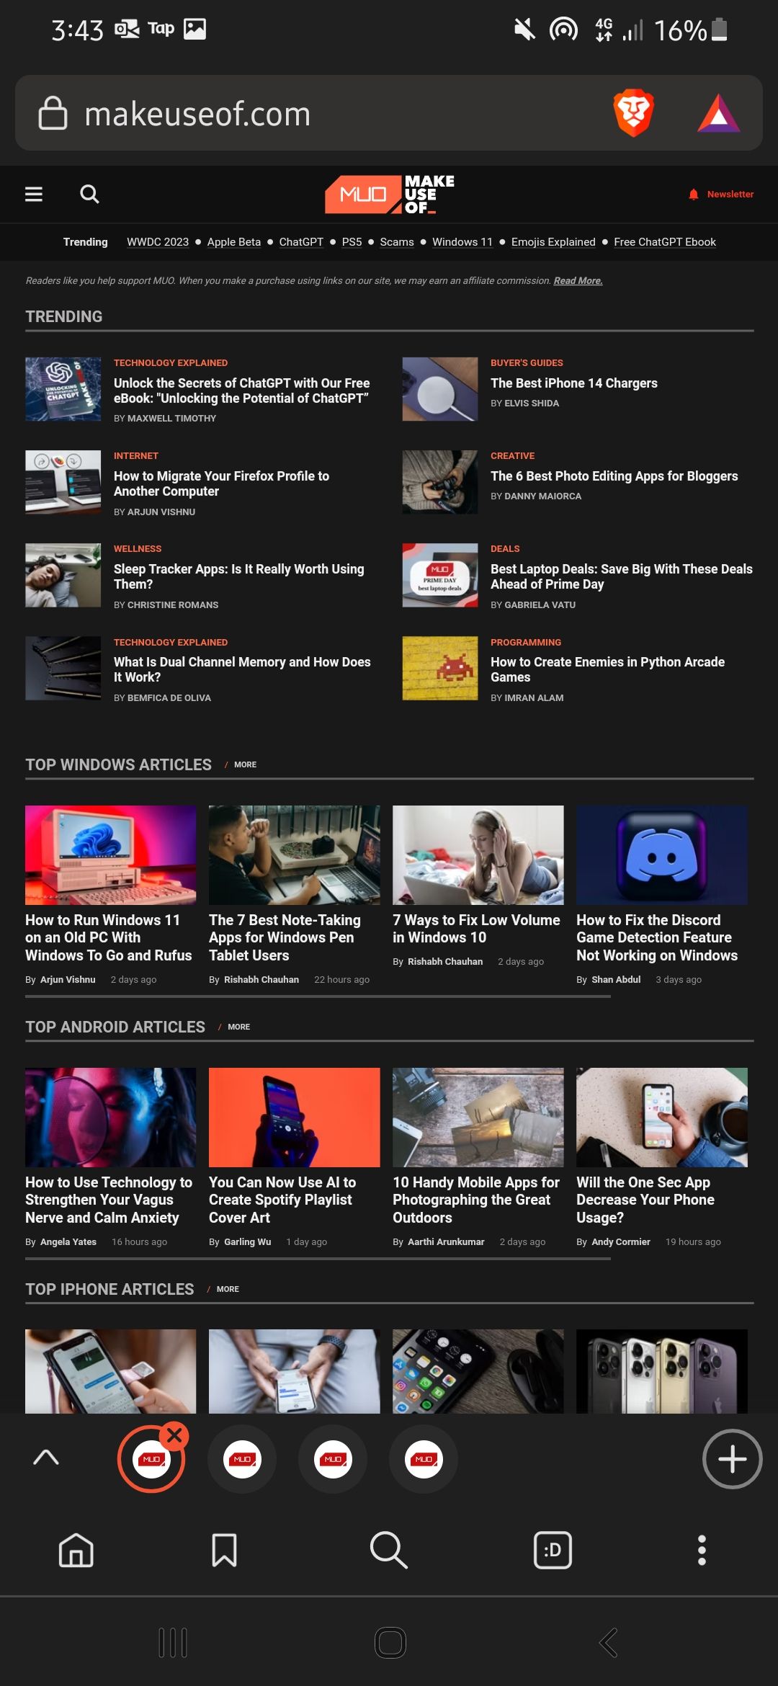Switch to the third MUO tab
This screenshot has height=1686, width=778.
click(333, 1459)
